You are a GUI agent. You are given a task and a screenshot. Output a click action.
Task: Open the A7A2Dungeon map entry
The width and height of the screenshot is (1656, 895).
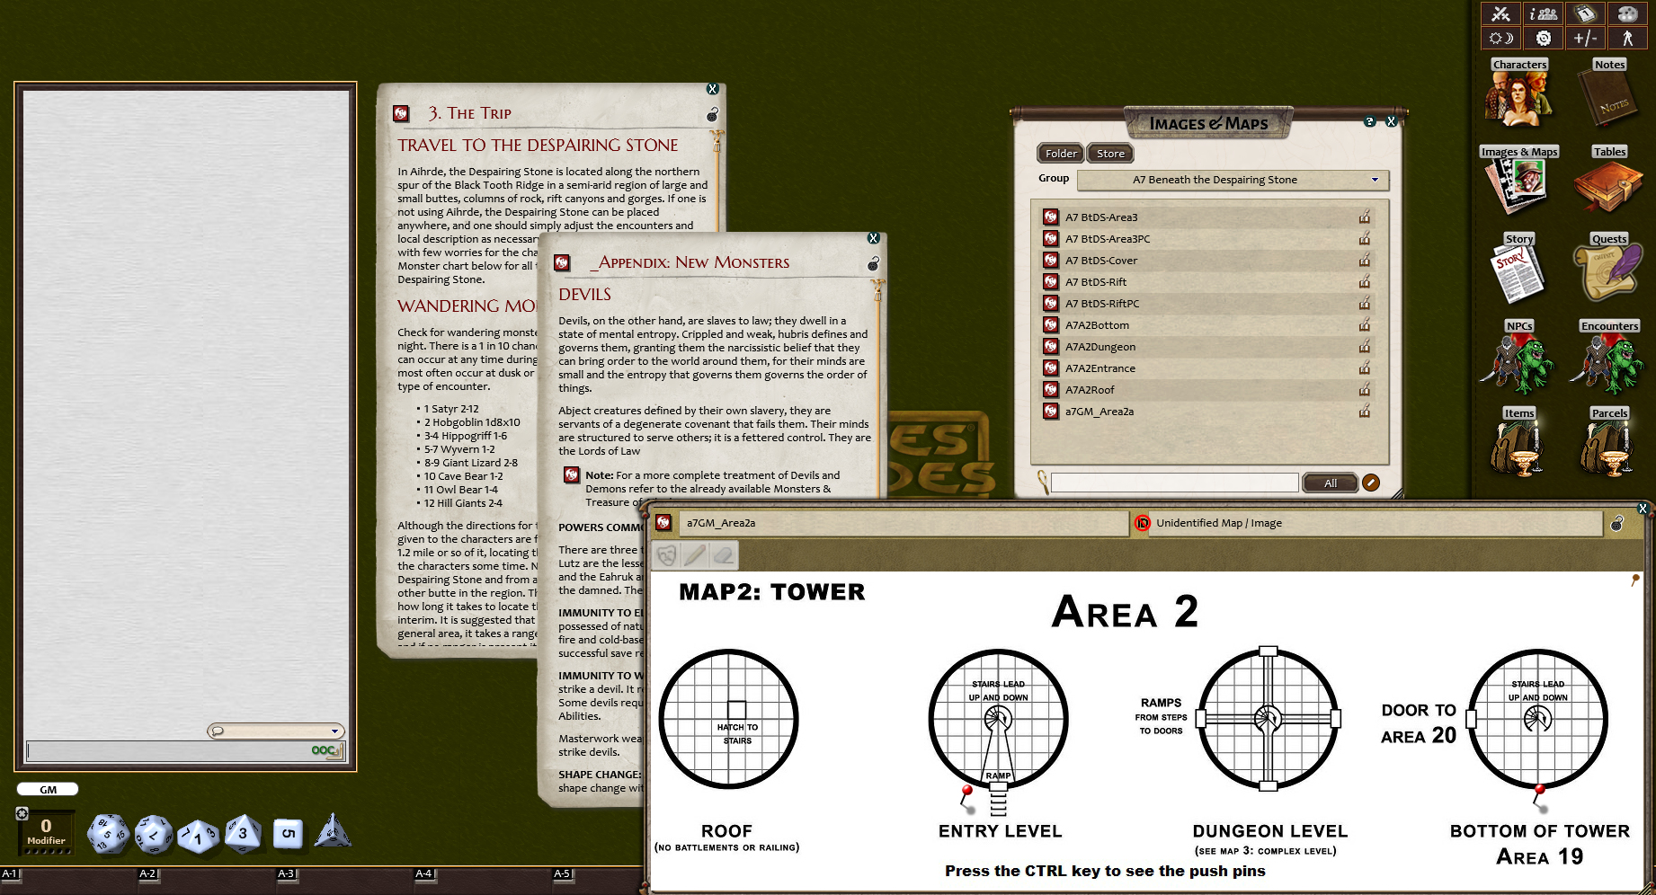[x=1098, y=346]
